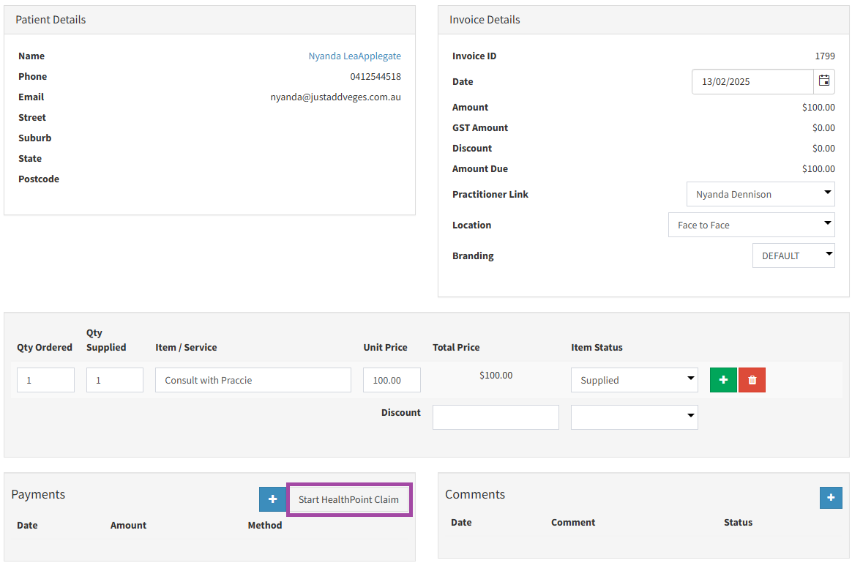Image resolution: width=852 pixels, height=563 pixels.
Task: Select the phone number 0412544518
Action: click(375, 77)
